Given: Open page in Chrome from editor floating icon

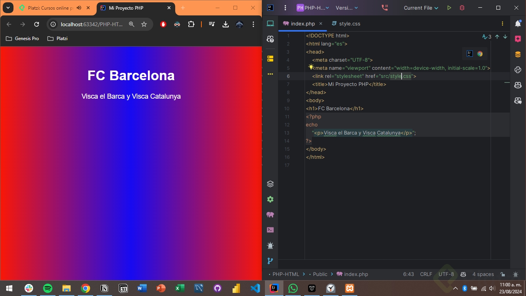Looking at the screenshot, I should 480,54.
